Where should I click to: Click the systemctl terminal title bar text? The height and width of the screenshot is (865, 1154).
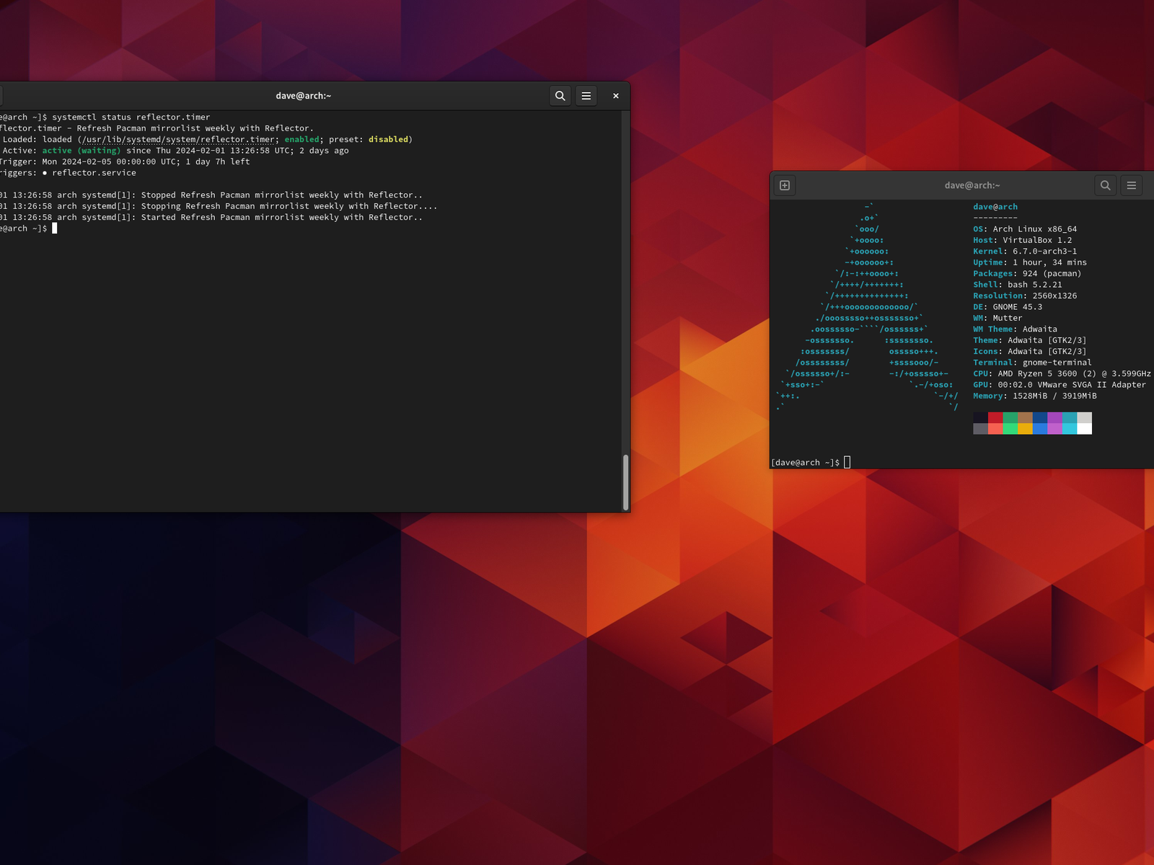303,96
